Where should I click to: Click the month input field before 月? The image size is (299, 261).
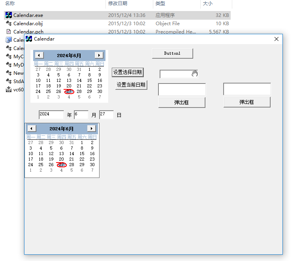tap(81, 115)
